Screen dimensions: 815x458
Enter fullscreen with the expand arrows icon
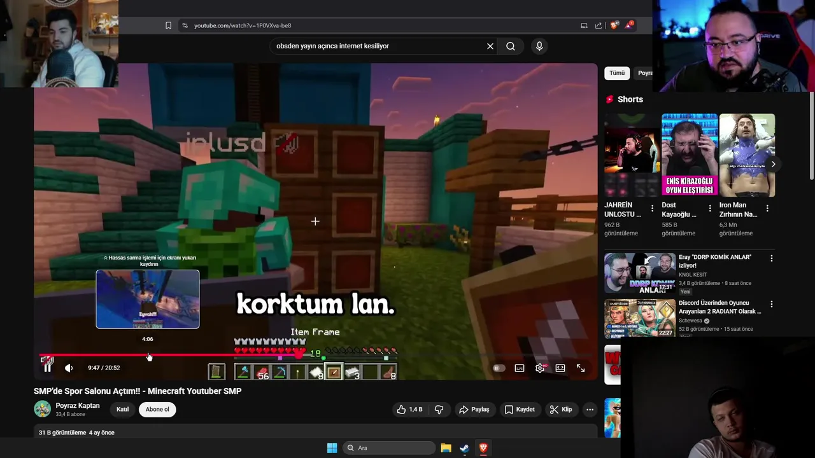click(581, 368)
